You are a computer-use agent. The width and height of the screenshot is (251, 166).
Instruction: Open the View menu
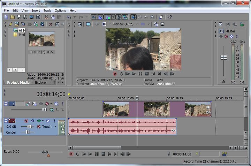pos(25,10)
